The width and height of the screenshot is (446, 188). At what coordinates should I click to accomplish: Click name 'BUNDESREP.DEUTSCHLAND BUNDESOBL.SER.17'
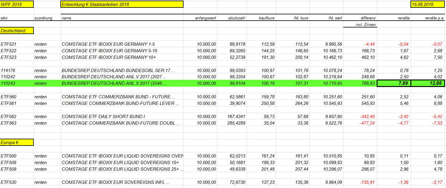[x=118, y=71]
